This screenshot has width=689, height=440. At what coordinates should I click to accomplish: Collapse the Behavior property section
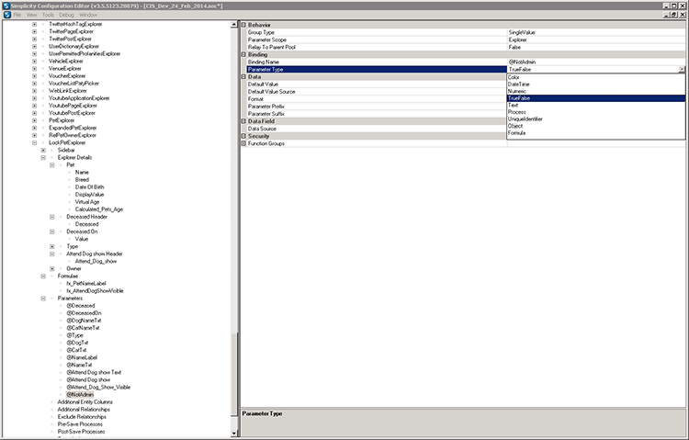pos(243,25)
